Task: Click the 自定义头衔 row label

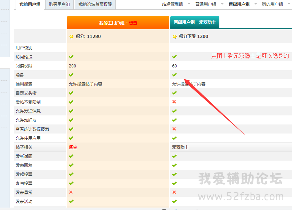Action: click(26, 93)
